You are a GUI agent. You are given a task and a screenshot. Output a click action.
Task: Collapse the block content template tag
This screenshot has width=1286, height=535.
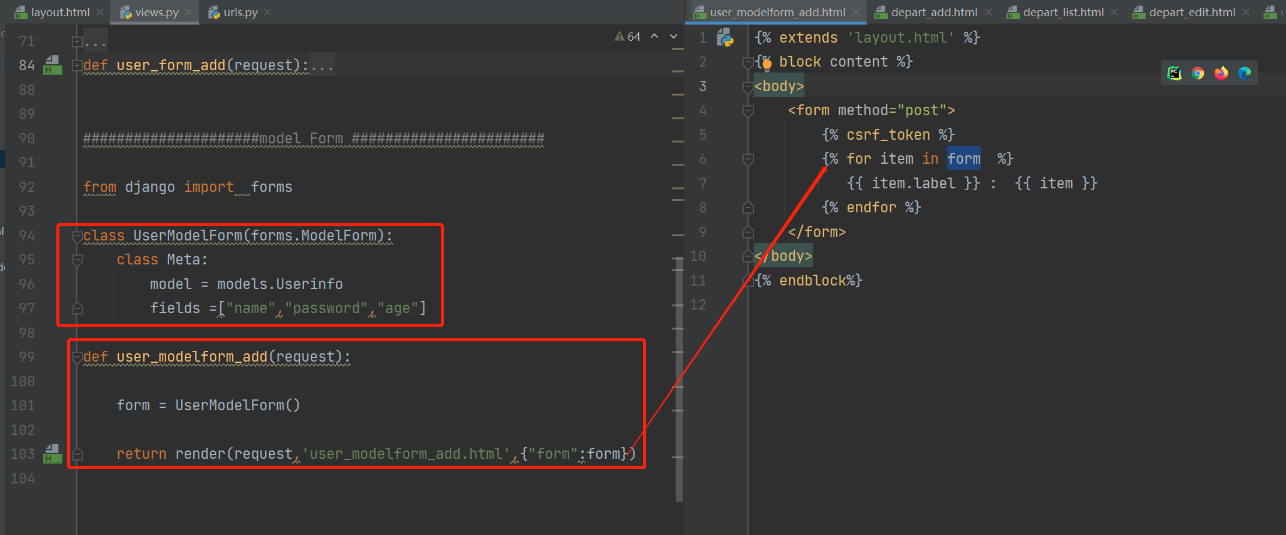tap(747, 62)
